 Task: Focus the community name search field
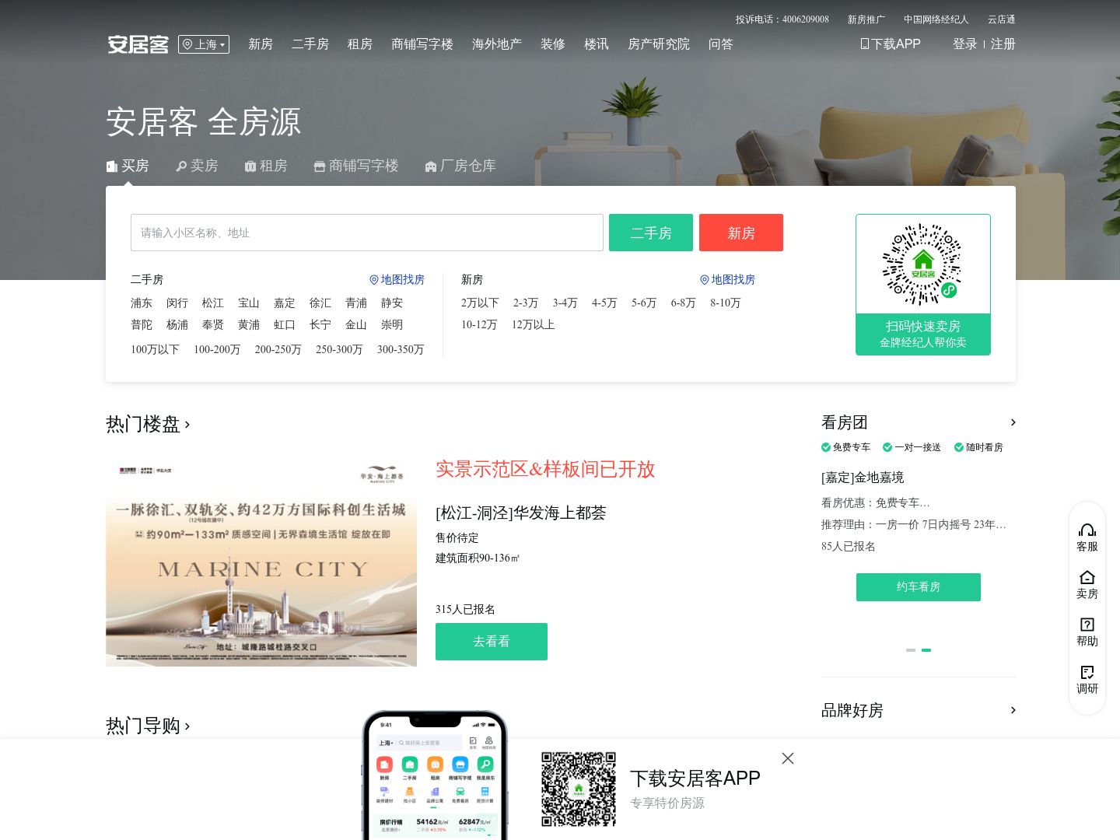coord(367,233)
